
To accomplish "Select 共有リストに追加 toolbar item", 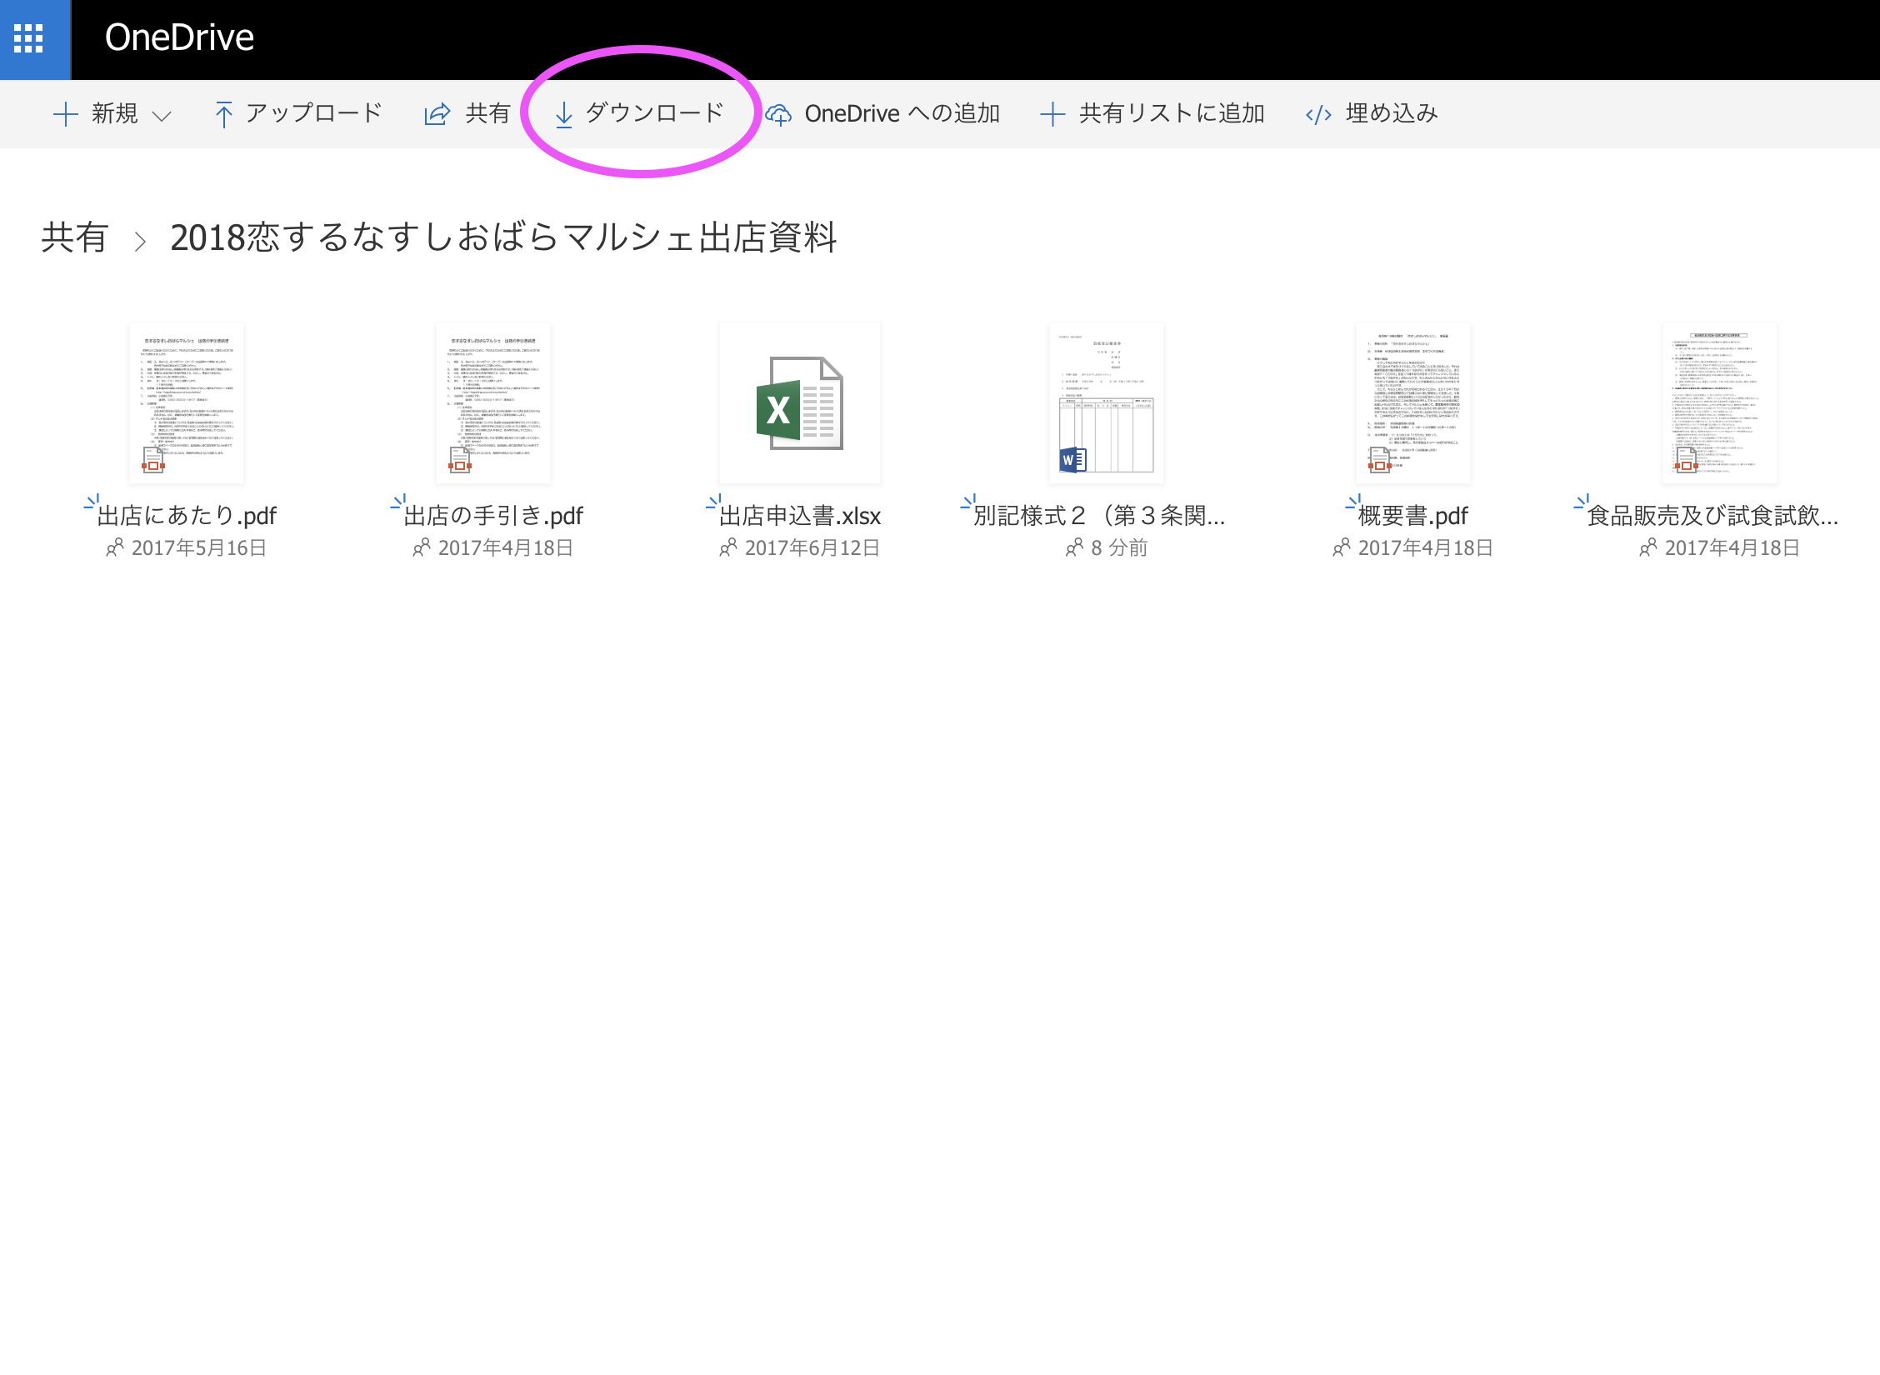I will (x=1171, y=114).
